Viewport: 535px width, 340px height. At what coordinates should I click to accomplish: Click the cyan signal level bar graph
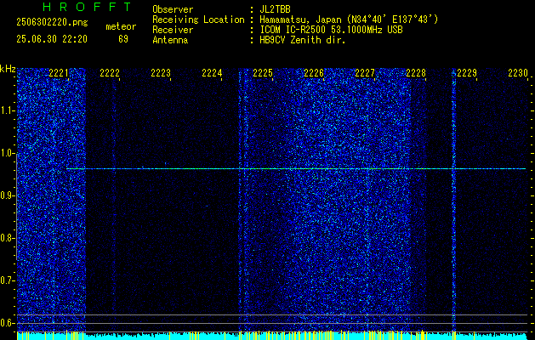(x=272, y=336)
